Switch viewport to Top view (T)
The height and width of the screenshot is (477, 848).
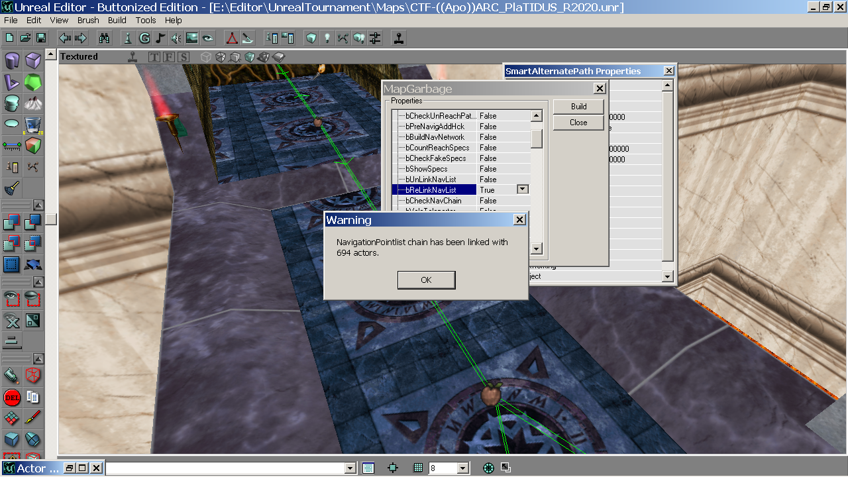point(154,57)
